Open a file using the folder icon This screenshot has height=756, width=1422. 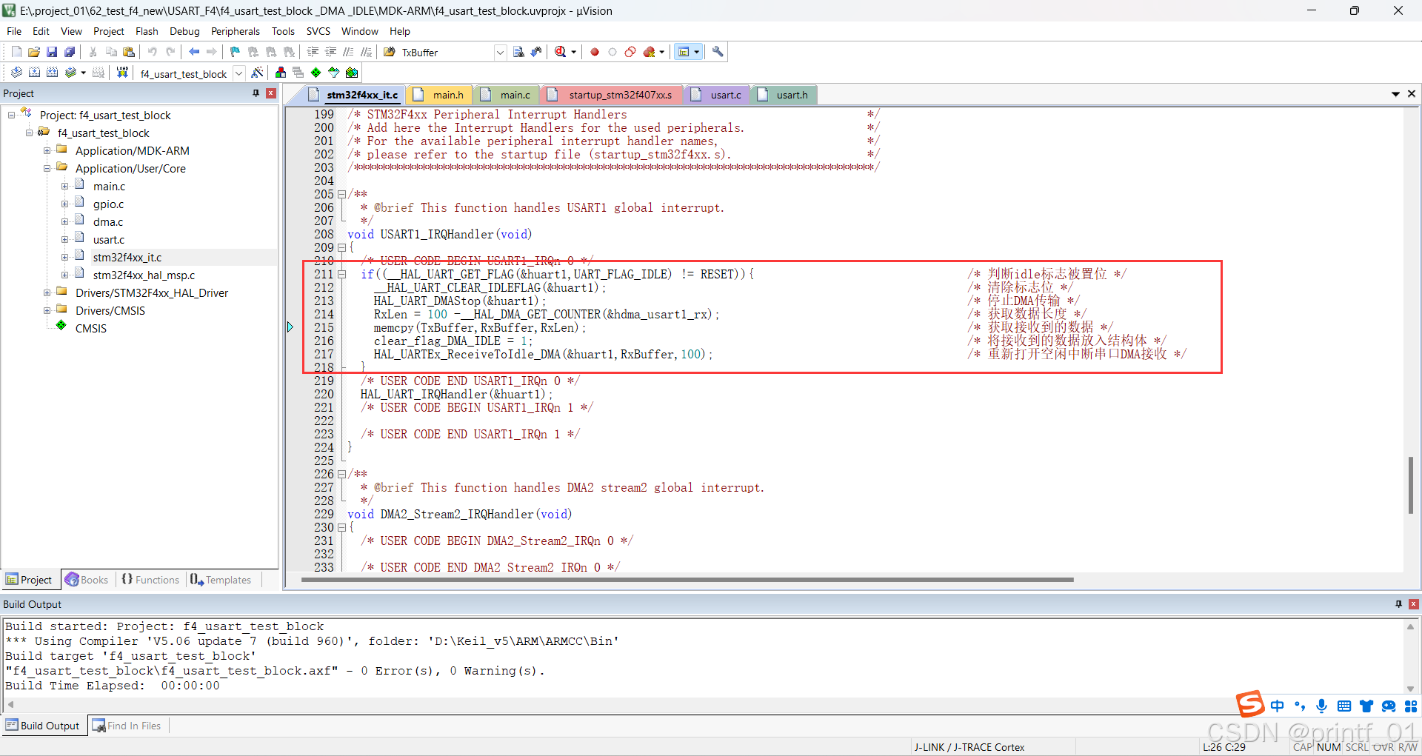point(34,52)
